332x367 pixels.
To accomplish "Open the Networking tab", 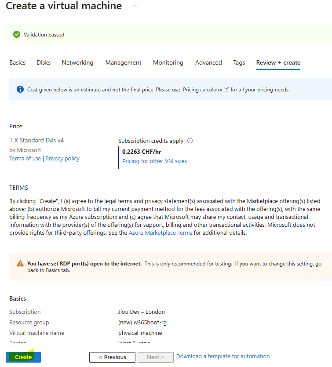I will click(77, 62).
